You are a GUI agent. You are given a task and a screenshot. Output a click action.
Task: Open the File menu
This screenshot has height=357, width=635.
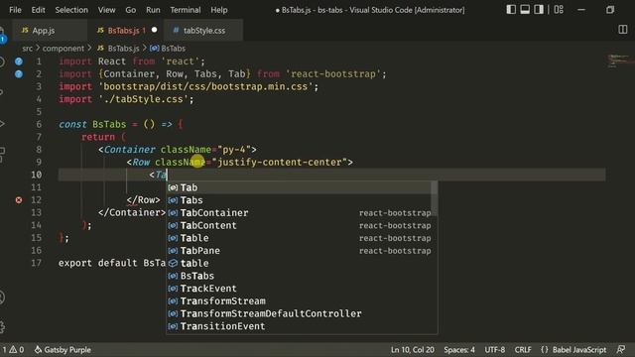click(15, 10)
